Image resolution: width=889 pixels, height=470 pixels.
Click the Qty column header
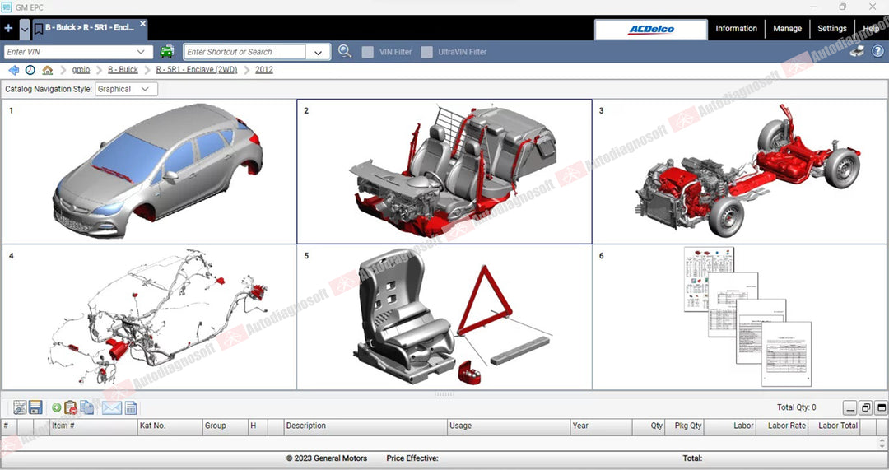649,426
